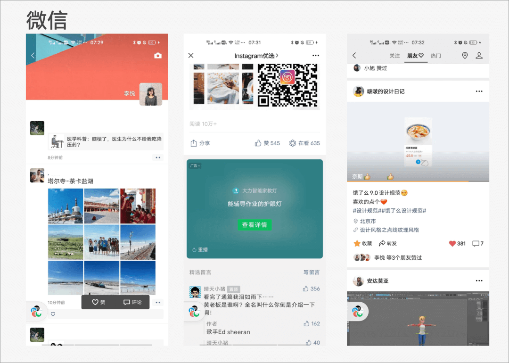Tap the heart icon under 10分钟前
509x363 pixels.
tap(53, 314)
